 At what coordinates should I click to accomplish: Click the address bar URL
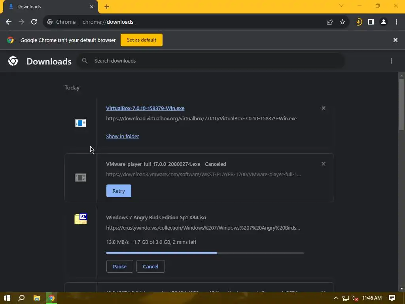(x=108, y=22)
